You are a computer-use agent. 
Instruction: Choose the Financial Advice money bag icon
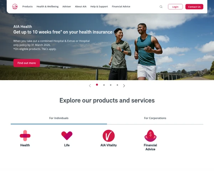(151, 136)
